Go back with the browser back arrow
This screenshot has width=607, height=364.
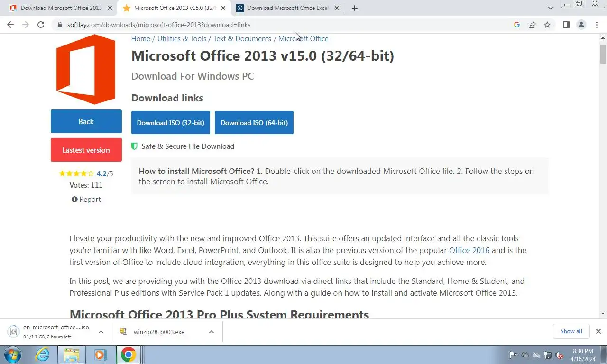pos(10,25)
